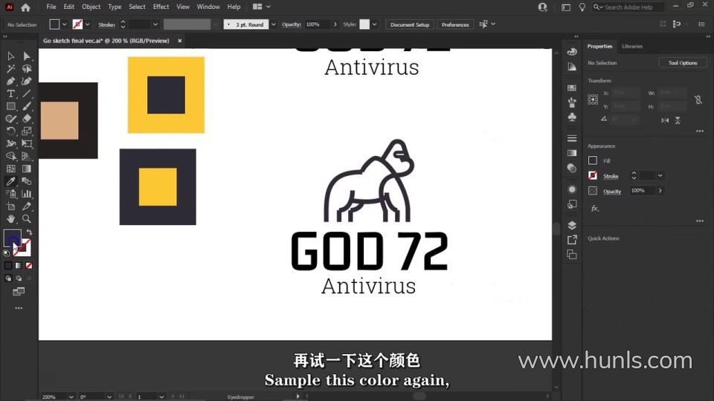Viewport: 714px width, 401px height.
Task: Choose the Symbol Sprayer tool
Action: [11, 194]
